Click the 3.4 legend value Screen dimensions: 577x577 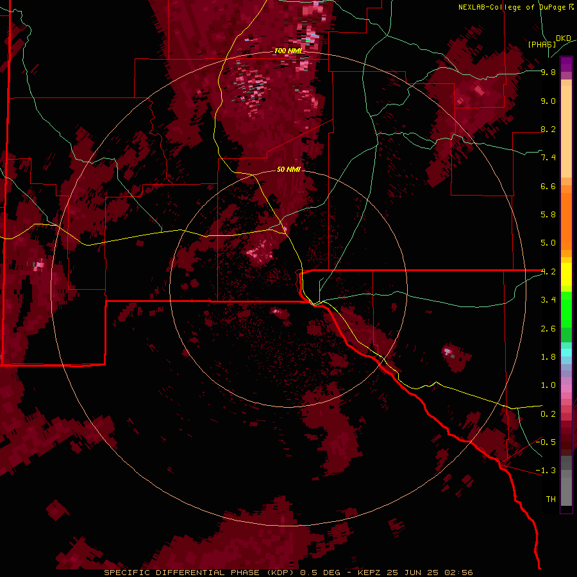[x=548, y=300]
